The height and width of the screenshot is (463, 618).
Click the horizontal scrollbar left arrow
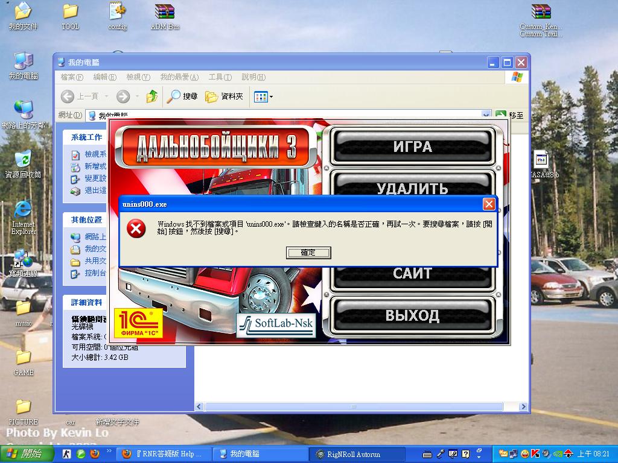[x=199, y=406]
